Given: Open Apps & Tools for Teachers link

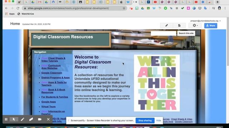Looking at the screenshot, I should point(54,84).
